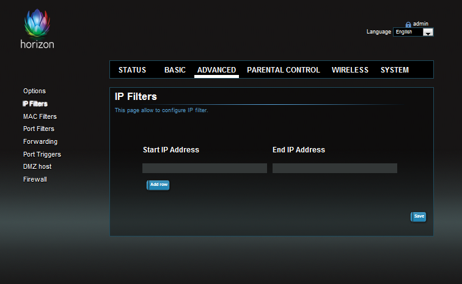Open DMZ host page

pyautogui.click(x=37, y=166)
